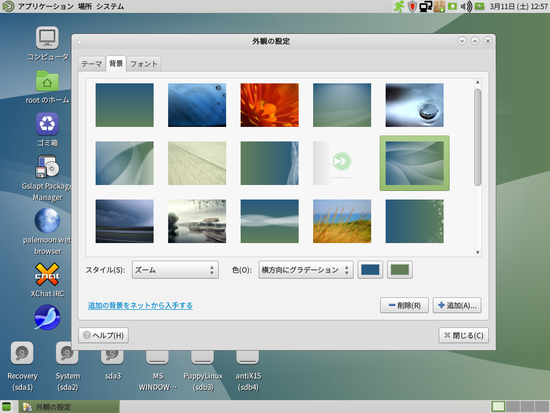
Task: Select the gradient wallpaper with snowflake edge
Action: click(415, 221)
